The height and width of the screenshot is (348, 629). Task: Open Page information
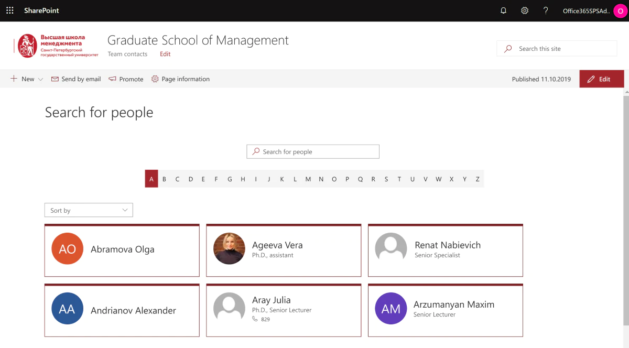[180, 79]
